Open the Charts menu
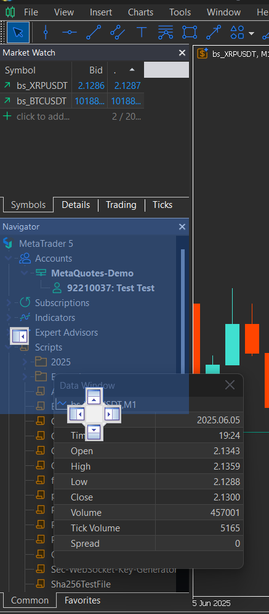The height and width of the screenshot is (614, 269). coord(140,12)
